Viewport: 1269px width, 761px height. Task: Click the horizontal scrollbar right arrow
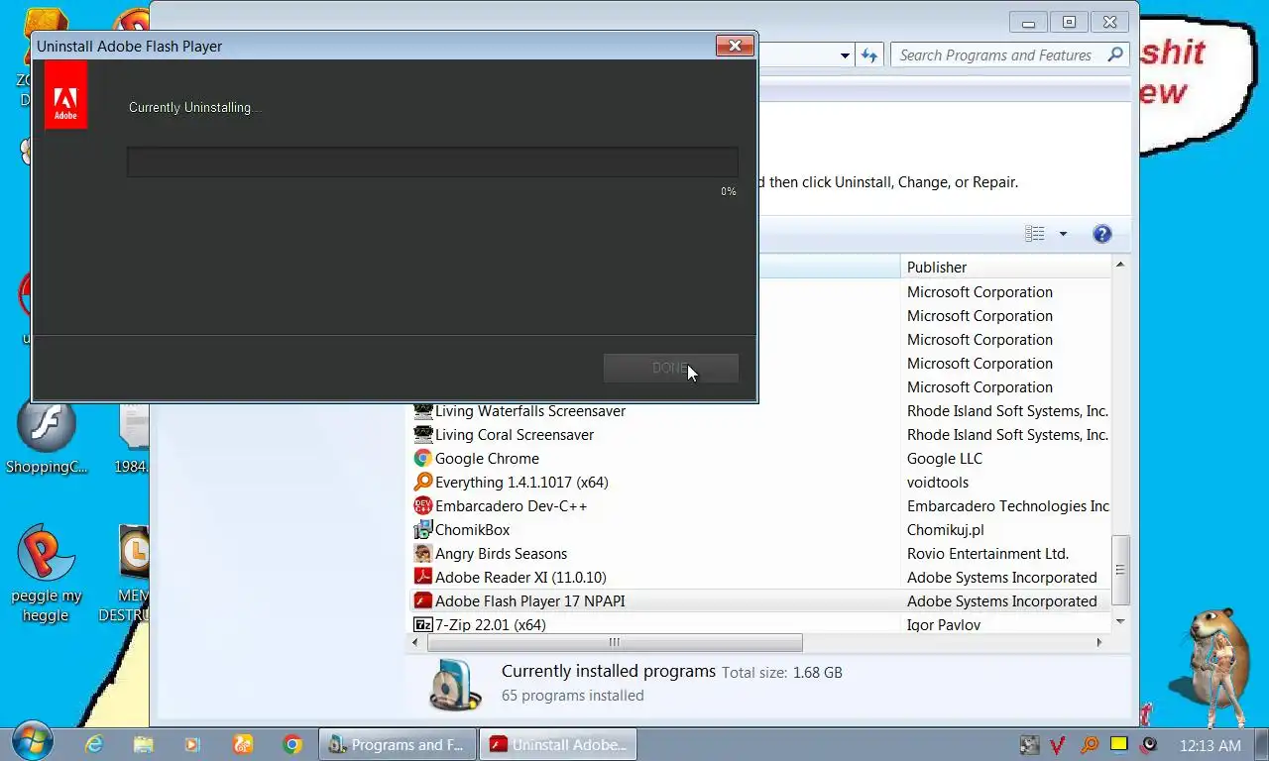point(1098,642)
